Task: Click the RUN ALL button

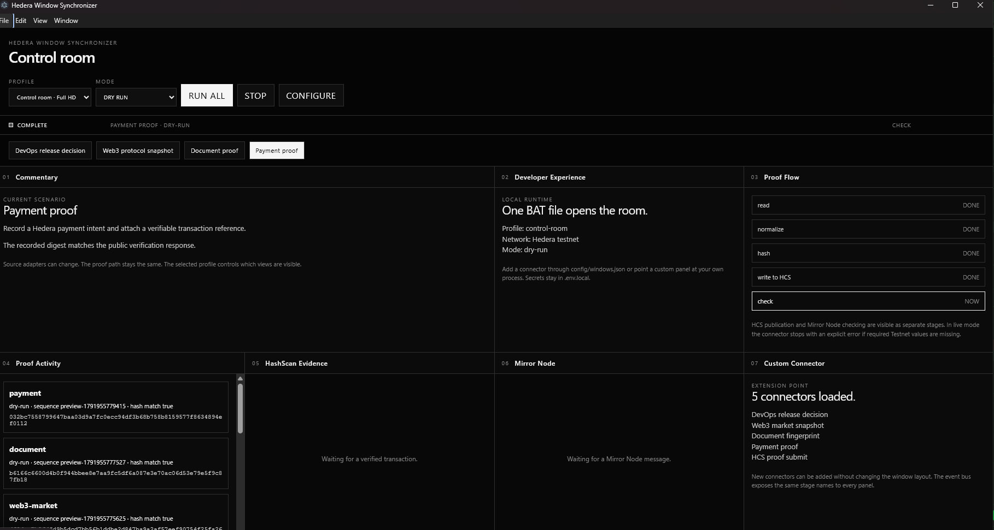Action: pyautogui.click(x=207, y=96)
